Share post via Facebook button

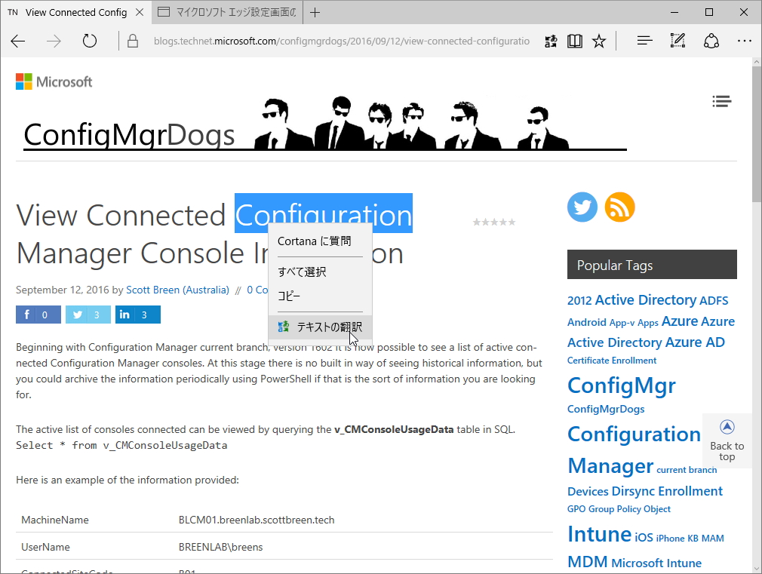38,315
